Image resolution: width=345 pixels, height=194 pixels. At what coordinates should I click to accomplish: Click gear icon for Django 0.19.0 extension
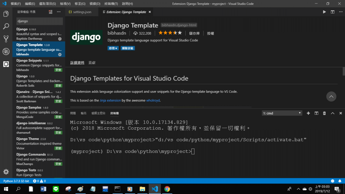60,39
